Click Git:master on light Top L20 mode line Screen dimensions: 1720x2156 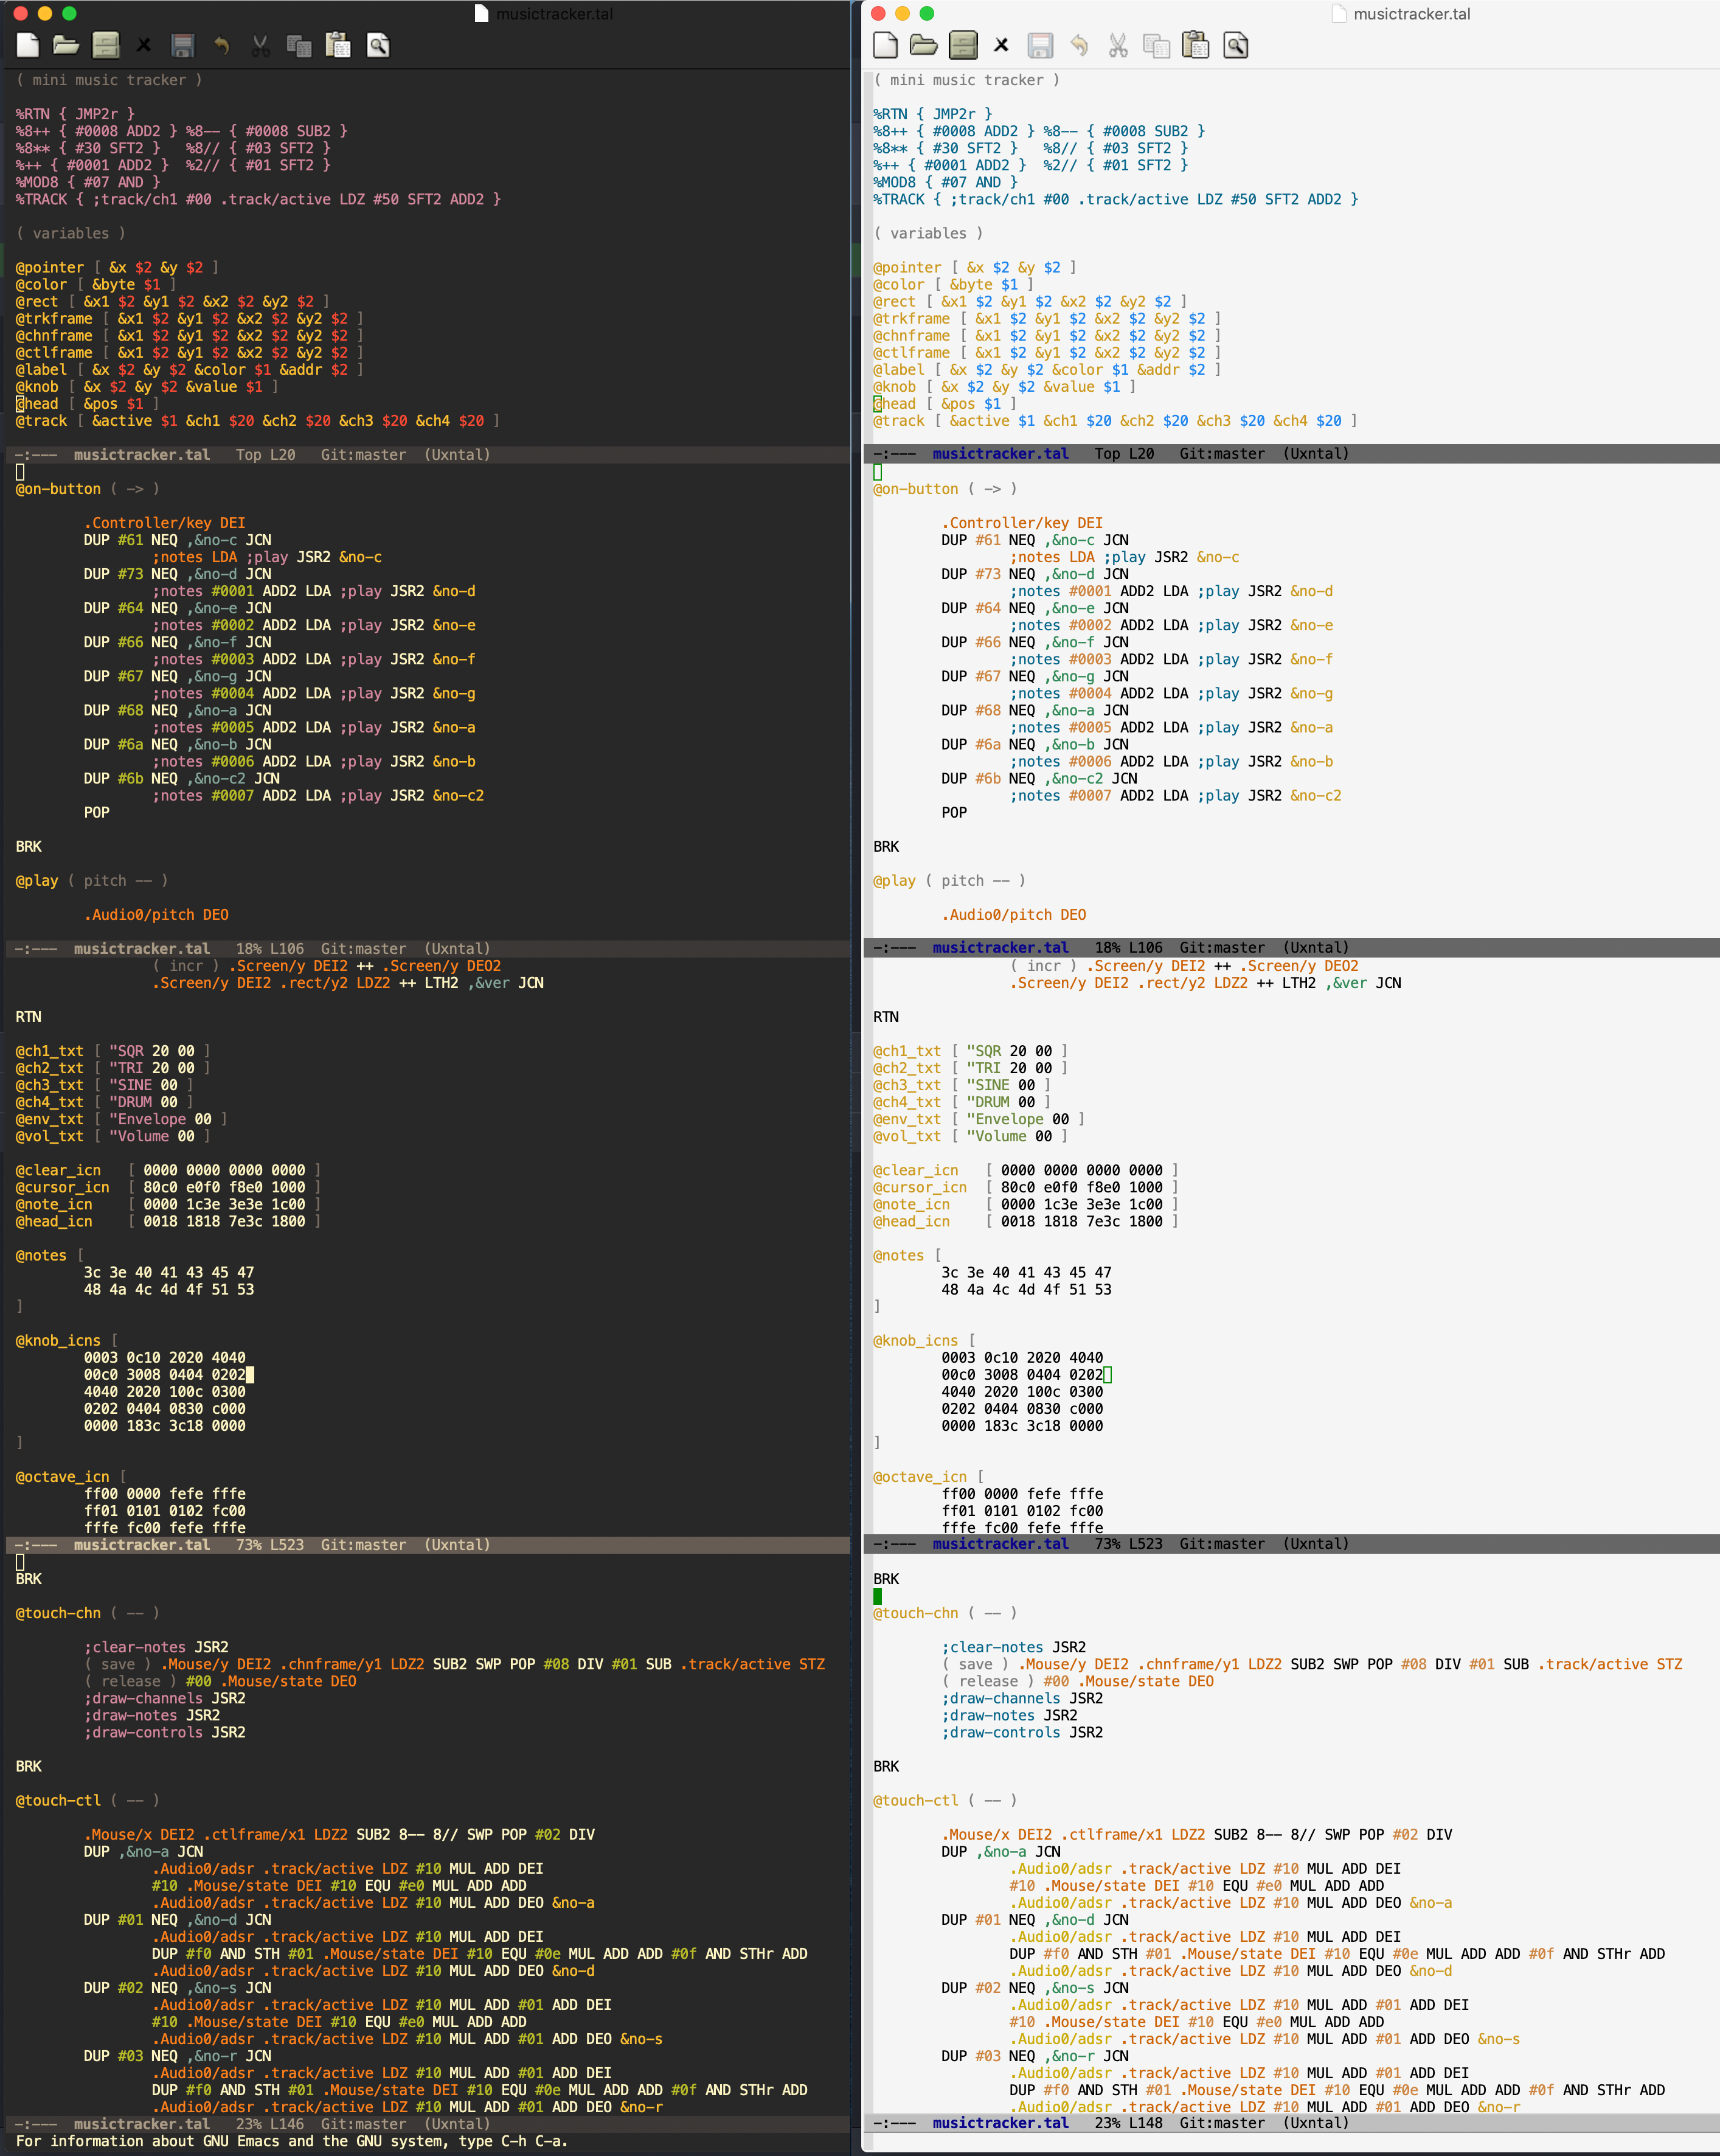point(1222,454)
